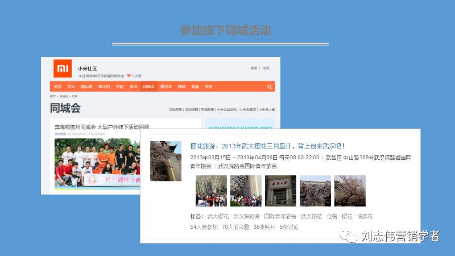Open the 论坛 nav tab
The width and height of the screenshot is (455, 256).
click(x=72, y=86)
